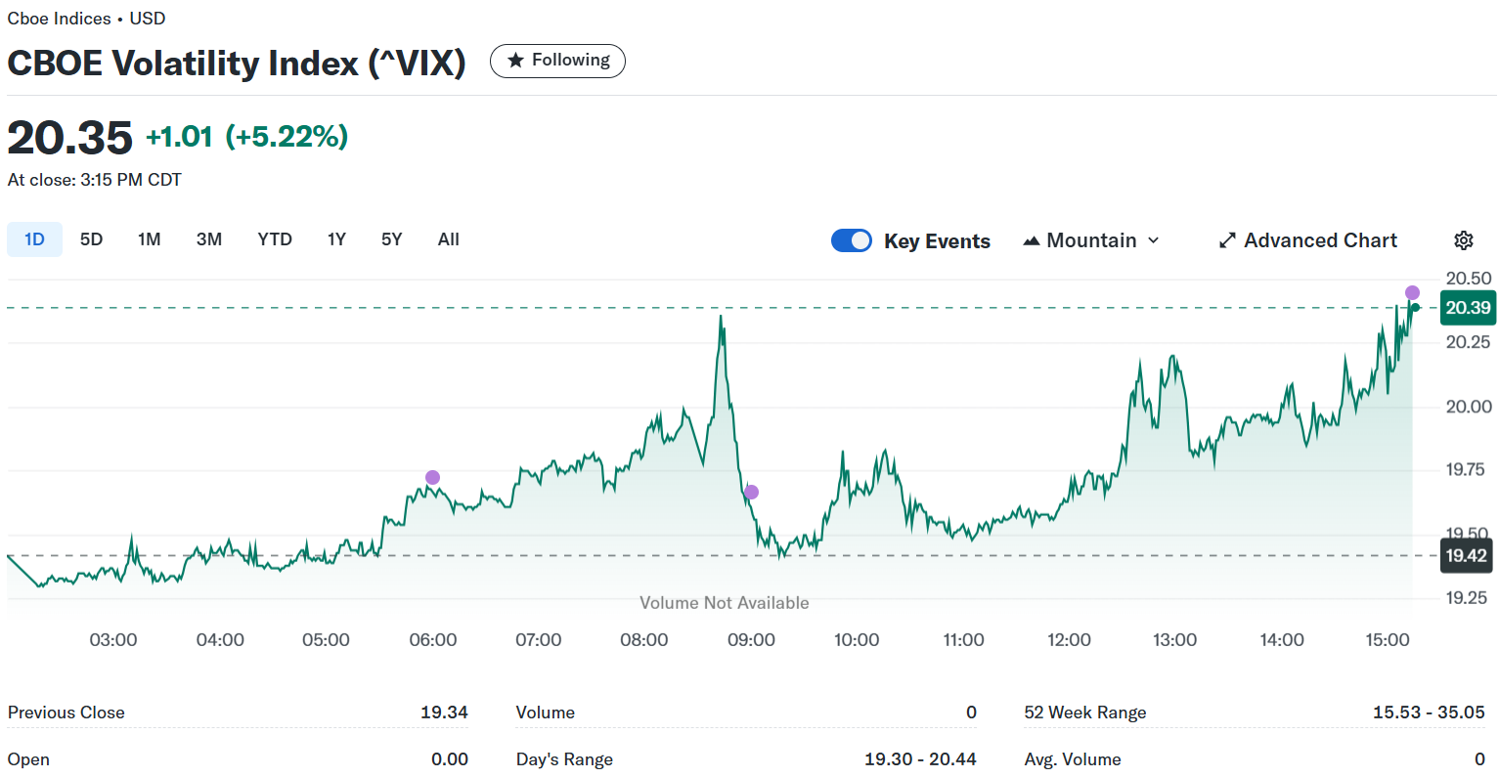Click the 20.35 current price value
The height and width of the screenshot is (778, 1499).
70,138
